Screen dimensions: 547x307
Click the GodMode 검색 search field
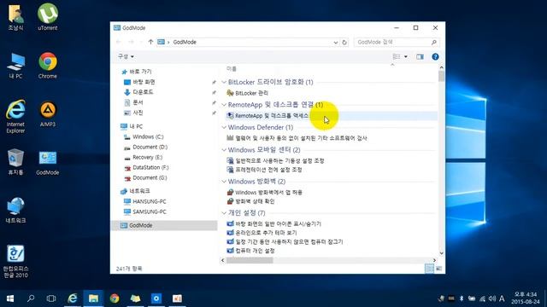397,42
